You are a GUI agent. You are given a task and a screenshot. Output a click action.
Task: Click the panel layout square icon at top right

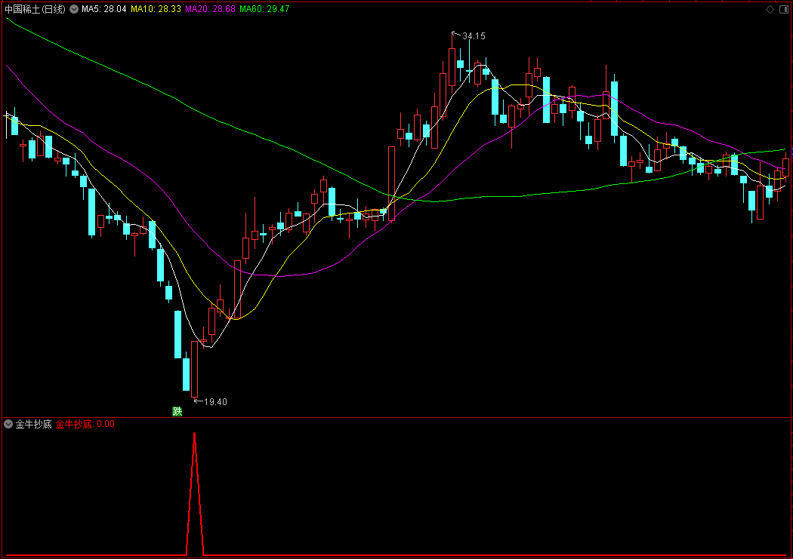784,9
